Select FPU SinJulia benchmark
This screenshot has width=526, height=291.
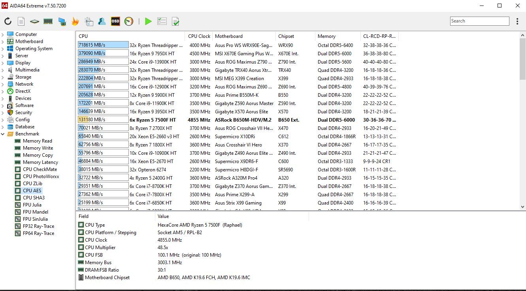pyautogui.click(x=35, y=219)
